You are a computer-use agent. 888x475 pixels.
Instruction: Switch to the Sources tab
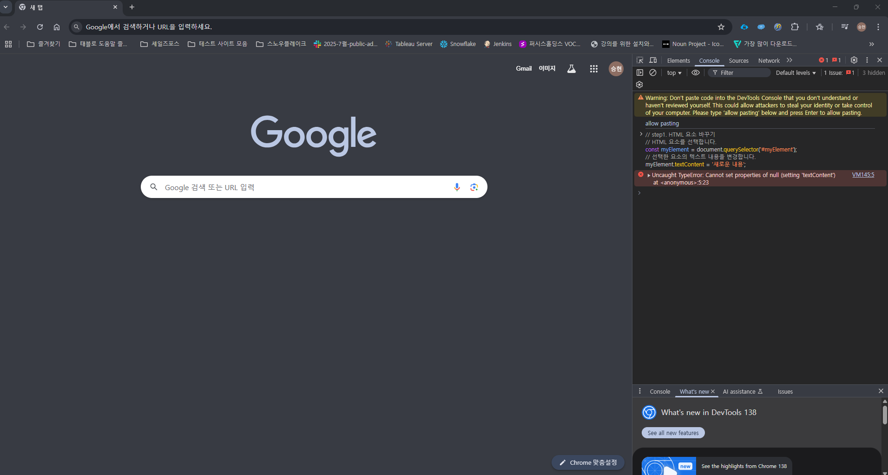tap(738, 60)
